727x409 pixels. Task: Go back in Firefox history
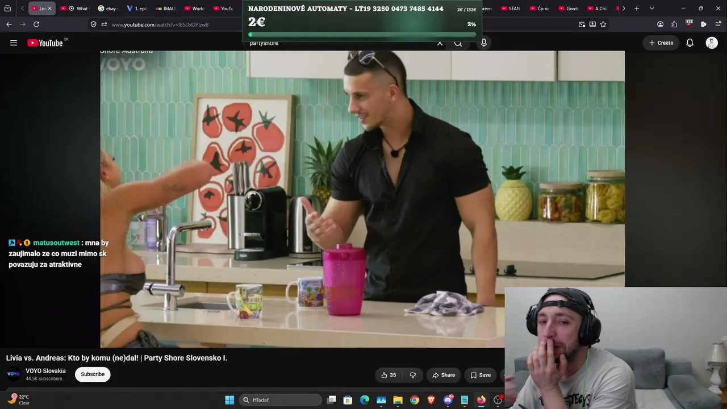coord(9,24)
